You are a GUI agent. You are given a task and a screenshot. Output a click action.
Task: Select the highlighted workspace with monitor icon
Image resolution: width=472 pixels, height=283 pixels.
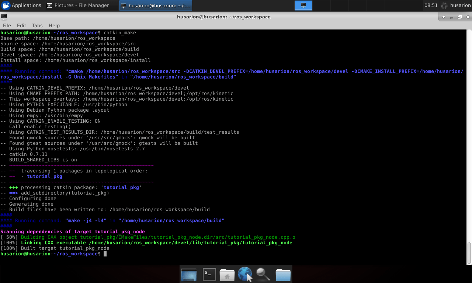click(x=303, y=6)
